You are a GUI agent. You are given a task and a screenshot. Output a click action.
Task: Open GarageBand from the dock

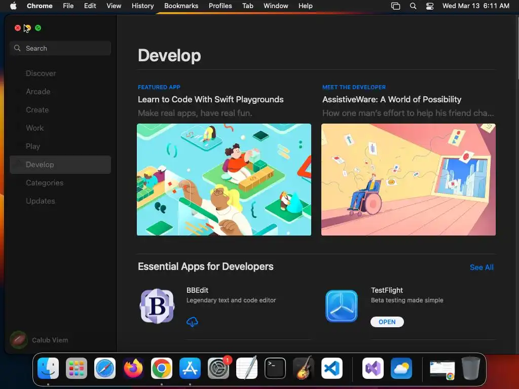(x=304, y=368)
